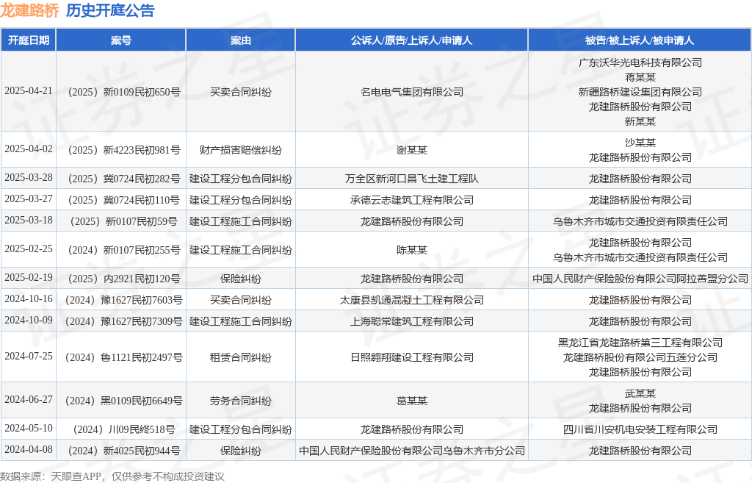Click plaintiff 中国人民财产保险股份有限公司乌鲁木齐市分公司
Viewport: 752px width, 483px height.
411,451
